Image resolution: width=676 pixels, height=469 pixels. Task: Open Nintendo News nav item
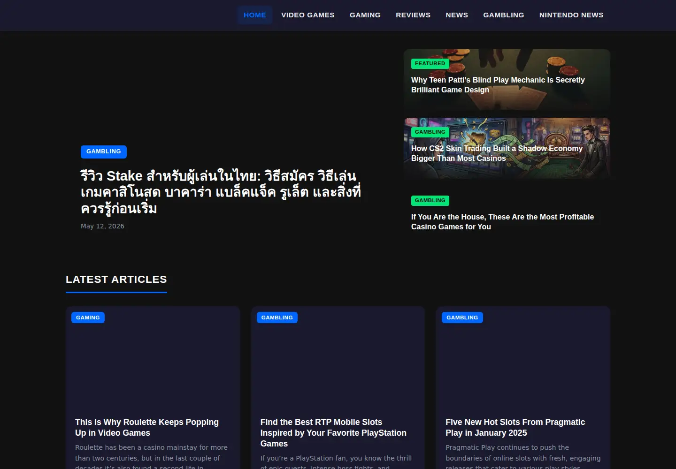coord(571,15)
